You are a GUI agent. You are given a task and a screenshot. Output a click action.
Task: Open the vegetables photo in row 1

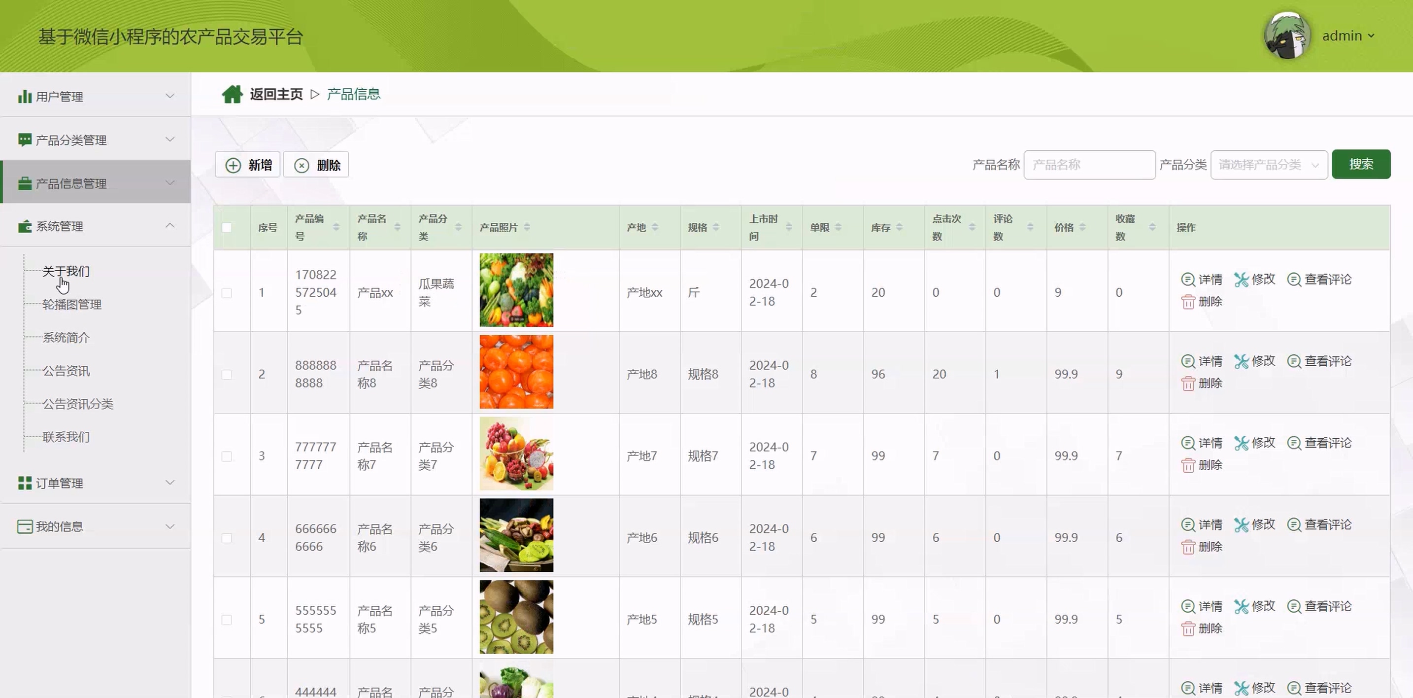tap(516, 290)
